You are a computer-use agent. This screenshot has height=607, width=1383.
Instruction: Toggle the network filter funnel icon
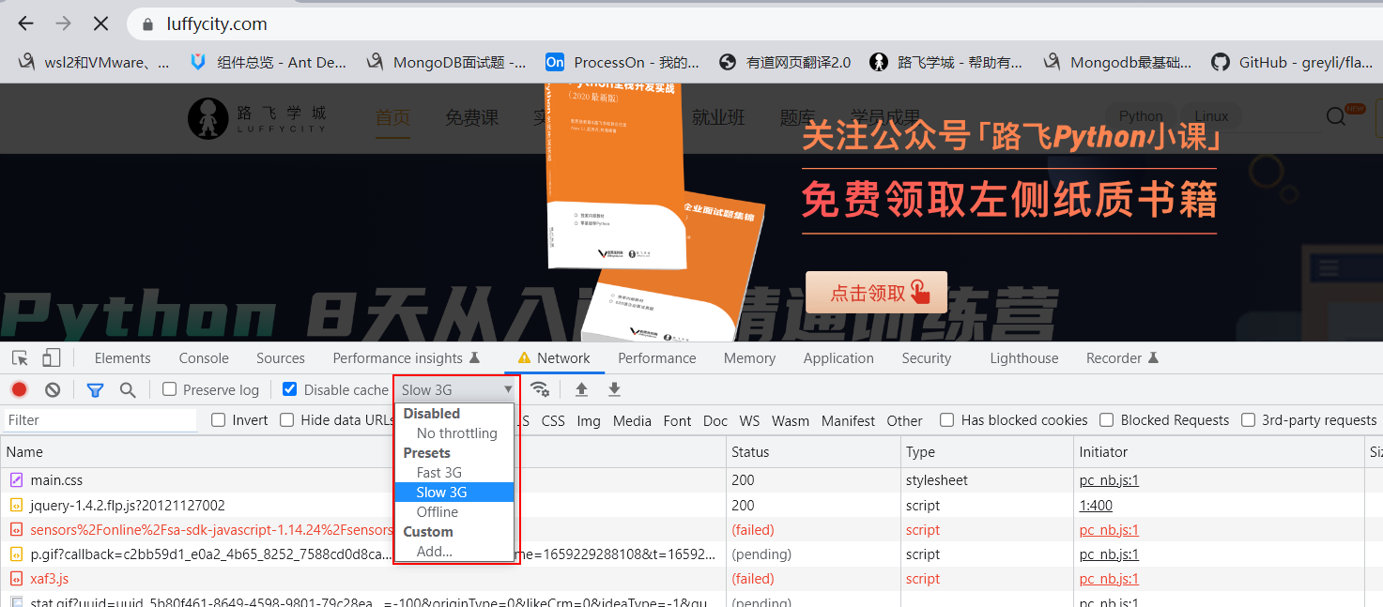(95, 389)
